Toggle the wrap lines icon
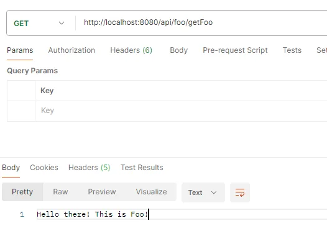The height and width of the screenshot is (226, 327). (240, 192)
